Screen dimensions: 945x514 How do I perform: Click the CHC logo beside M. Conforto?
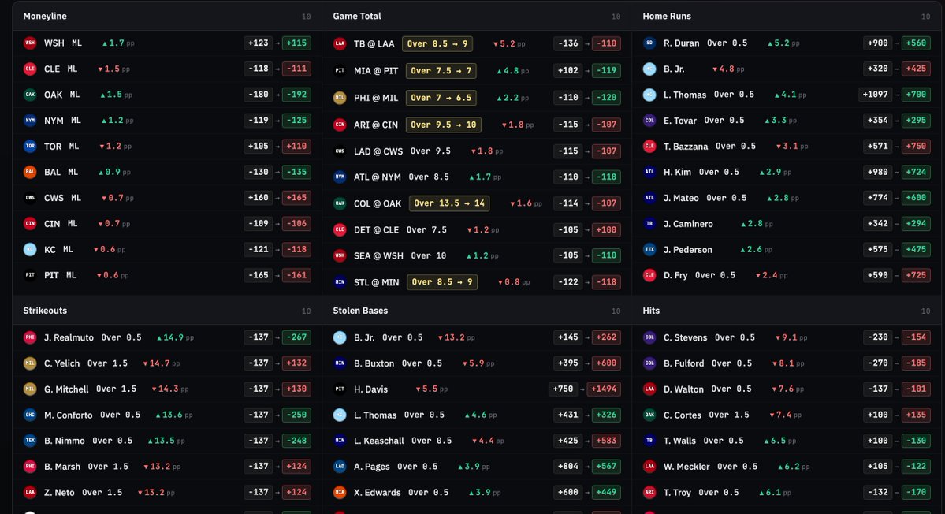tap(29, 415)
